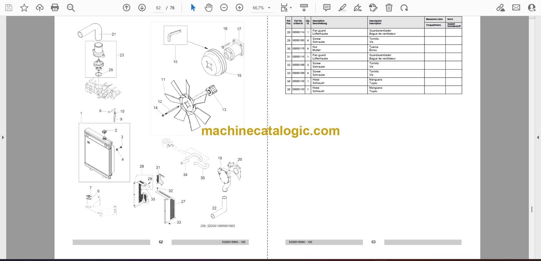This screenshot has height=261, width=541.
Task: Click callout number 23 beside the thermostat housing
Action: pyautogui.click(x=122, y=55)
